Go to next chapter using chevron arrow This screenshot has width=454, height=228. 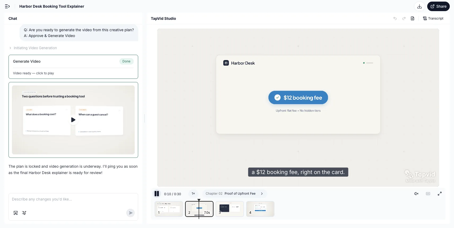click(x=262, y=194)
